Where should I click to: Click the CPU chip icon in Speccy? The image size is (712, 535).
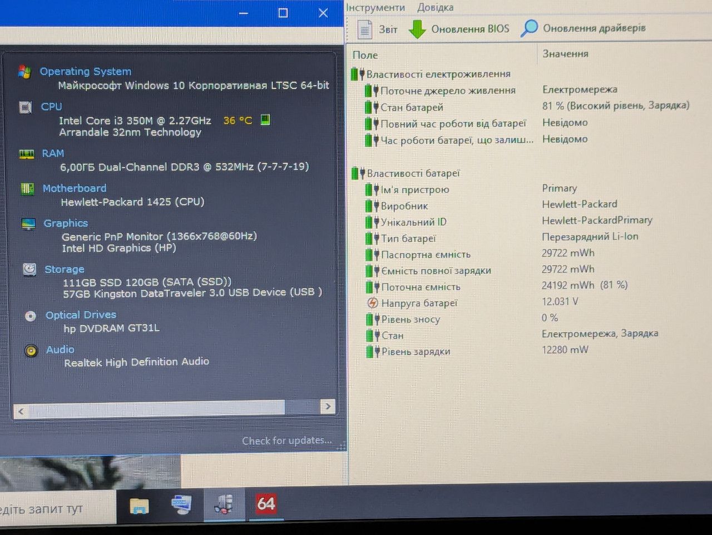(26, 107)
